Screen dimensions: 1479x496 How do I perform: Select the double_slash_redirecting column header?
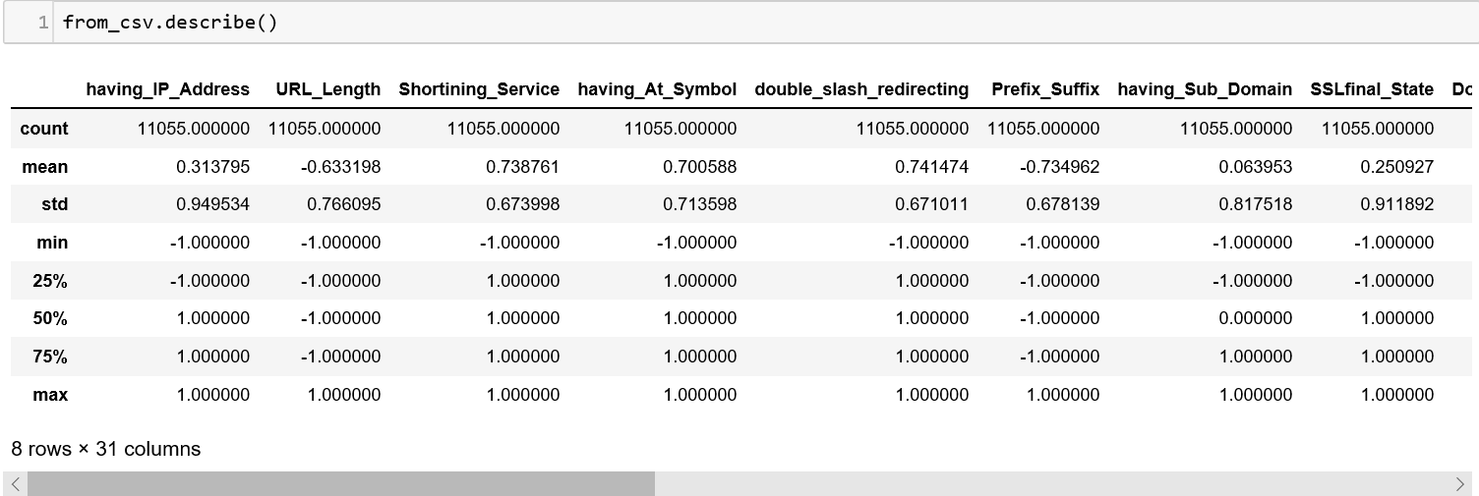861,89
